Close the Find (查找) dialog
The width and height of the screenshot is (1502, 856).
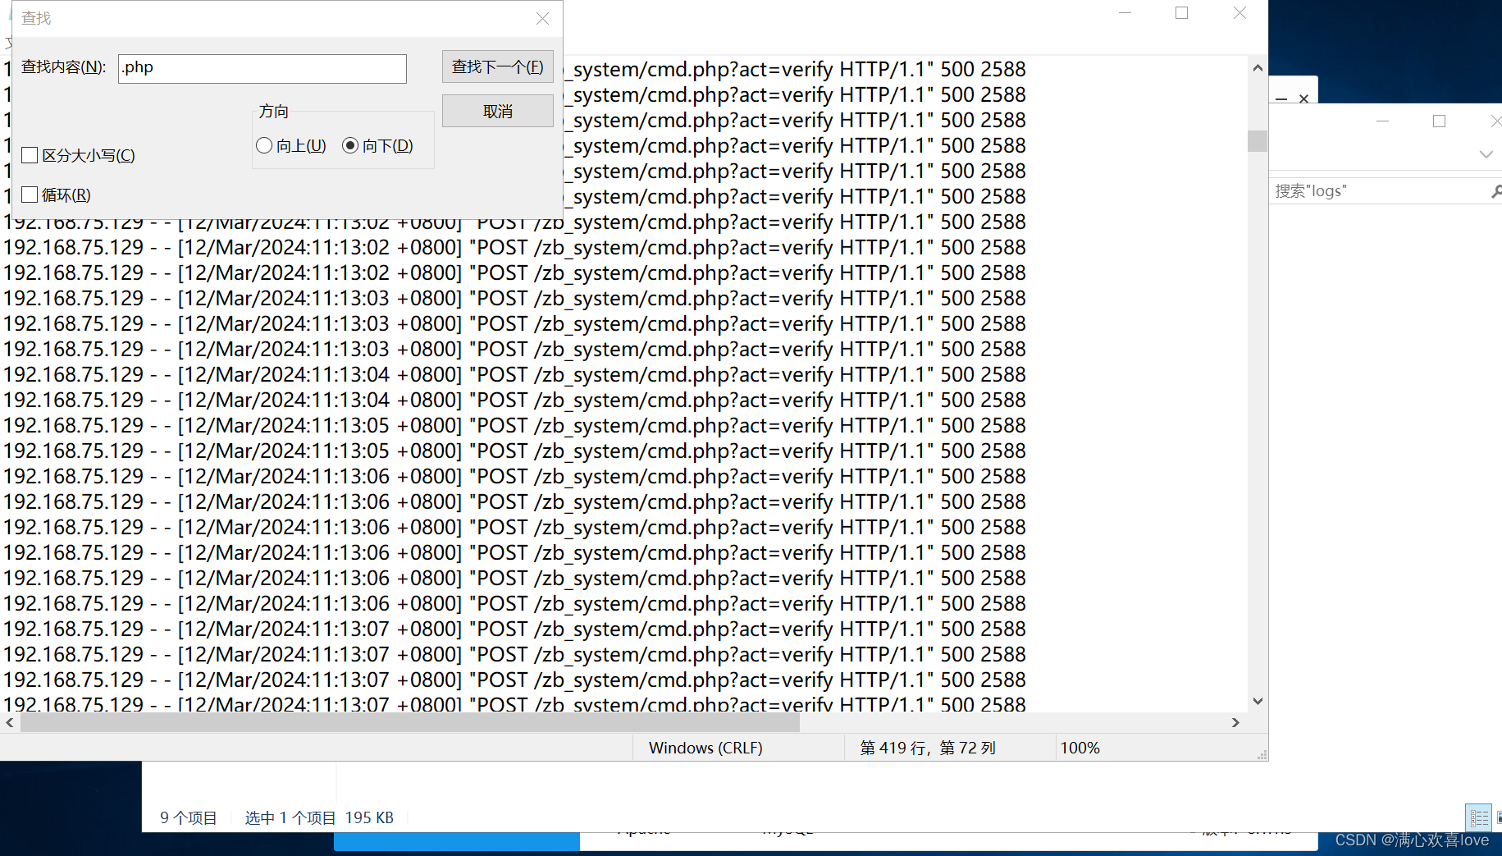coord(542,18)
